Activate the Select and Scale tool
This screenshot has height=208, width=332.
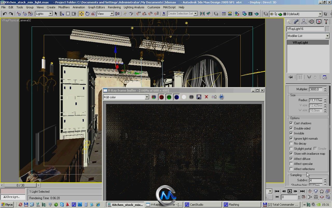(93, 14)
